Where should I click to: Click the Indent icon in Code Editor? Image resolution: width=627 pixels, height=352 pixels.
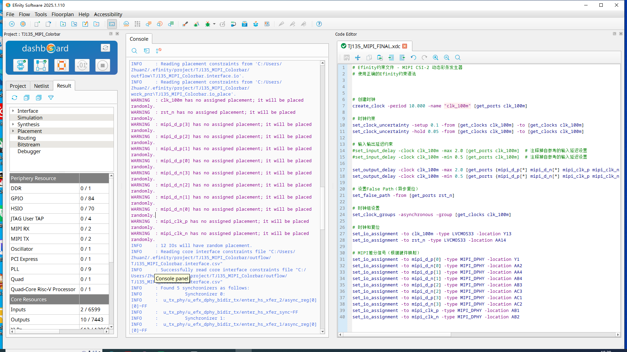[391, 58]
